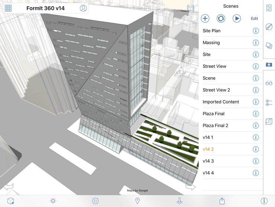The image size is (275, 207).
Task: Undo with the left curved arrow
Action: 8,187
